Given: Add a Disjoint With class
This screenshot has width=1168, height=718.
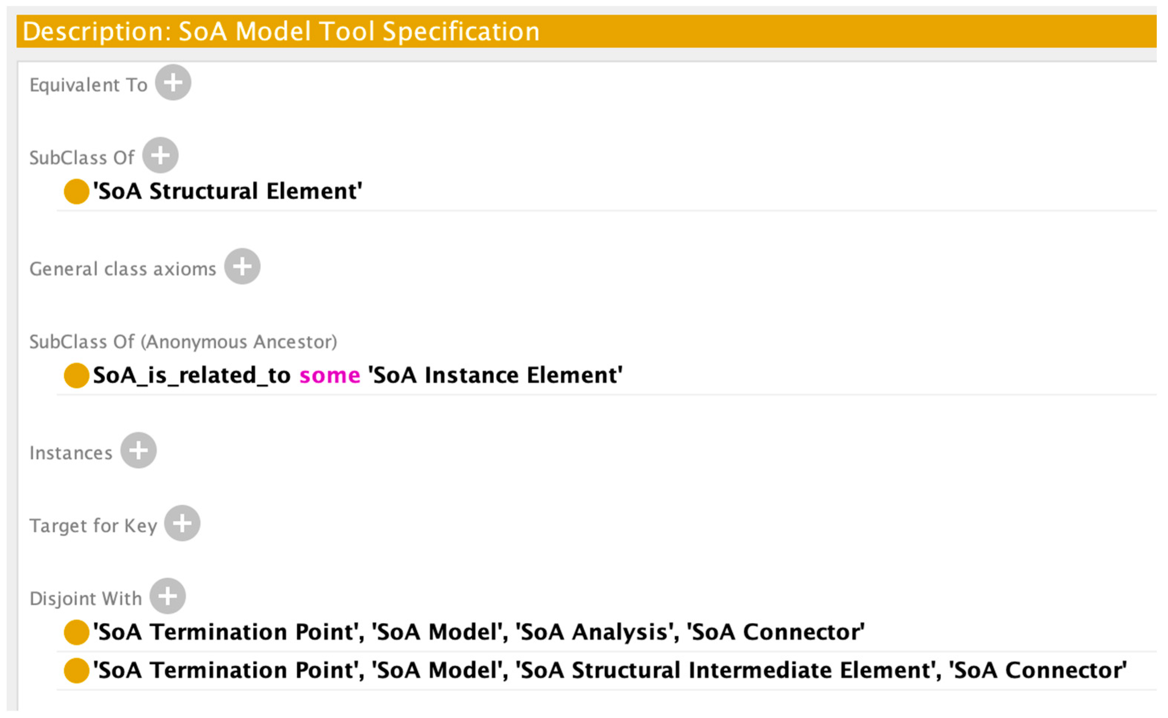Looking at the screenshot, I should [167, 596].
